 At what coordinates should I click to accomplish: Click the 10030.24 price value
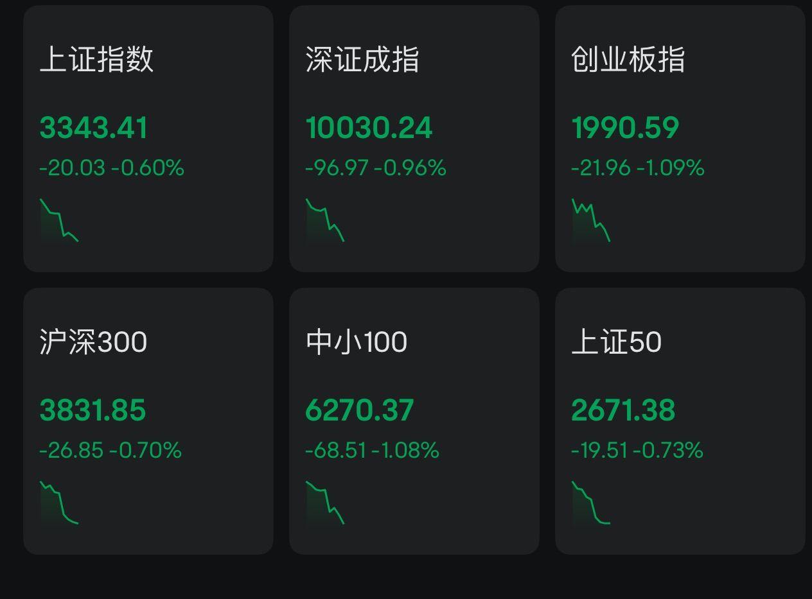[369, 128]
